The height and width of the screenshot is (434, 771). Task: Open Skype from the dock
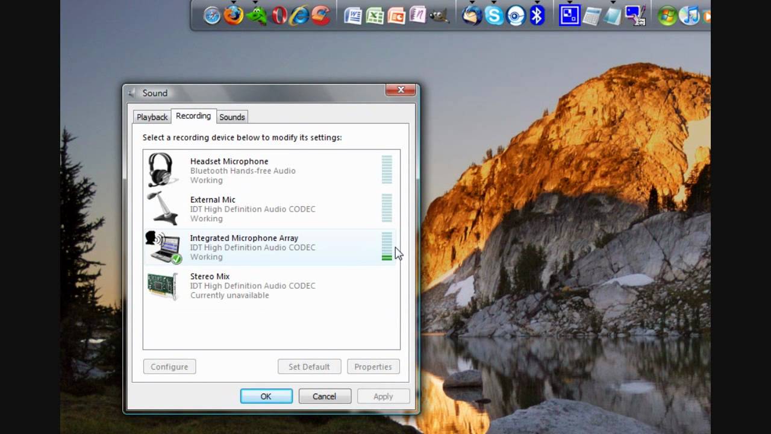pos(494,16)
